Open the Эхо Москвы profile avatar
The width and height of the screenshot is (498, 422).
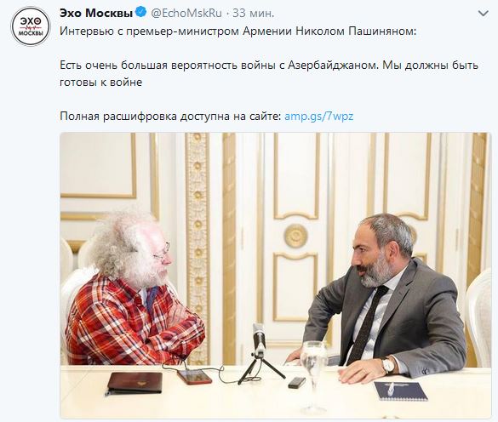[x=31, y=26]
